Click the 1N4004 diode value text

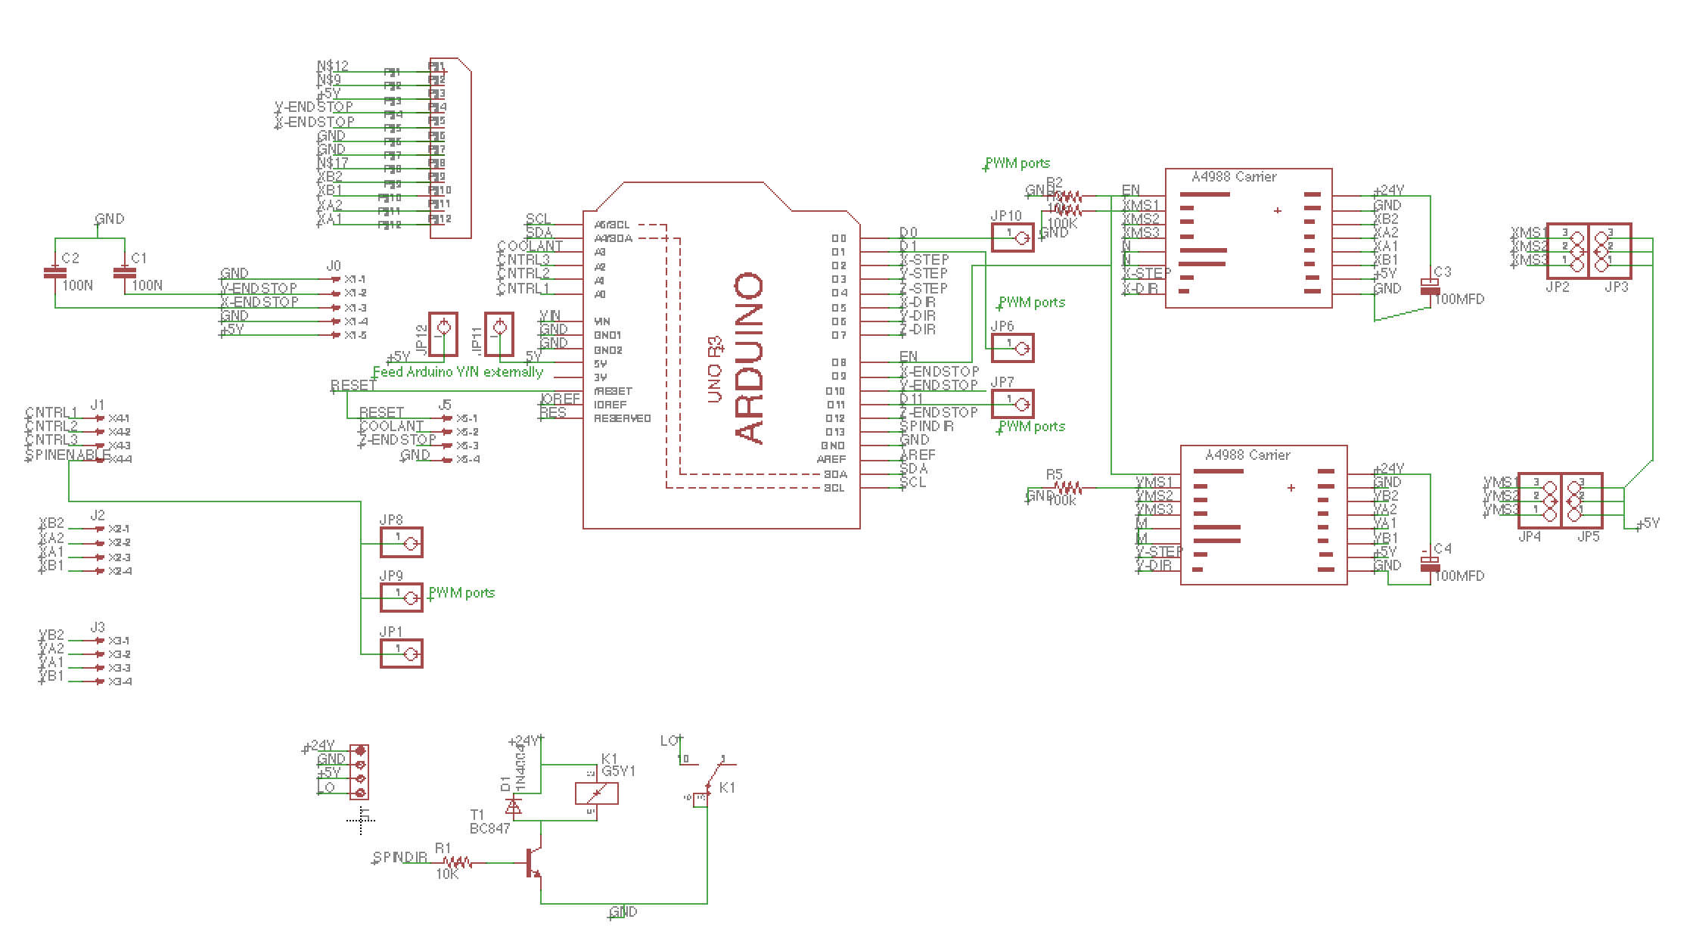pos(520,768)
